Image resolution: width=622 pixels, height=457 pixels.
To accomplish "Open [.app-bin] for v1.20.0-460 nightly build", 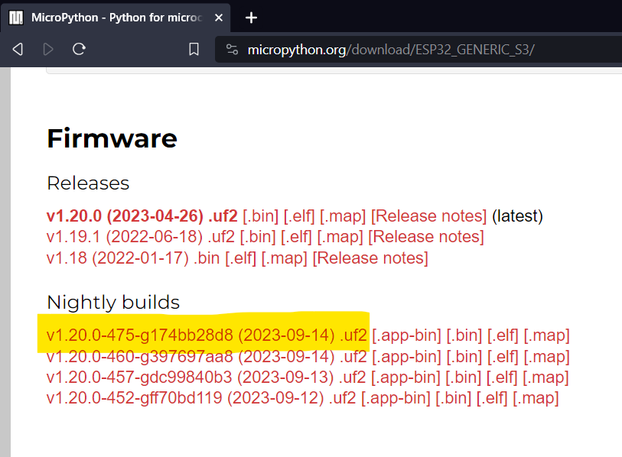I will (406, 357).
